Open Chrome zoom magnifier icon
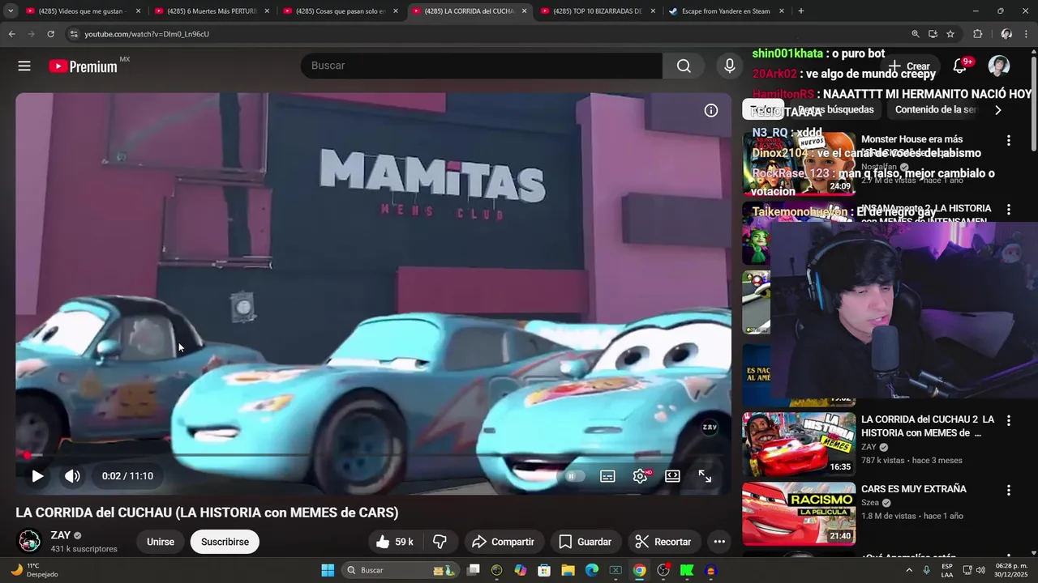 pos(916,34)
